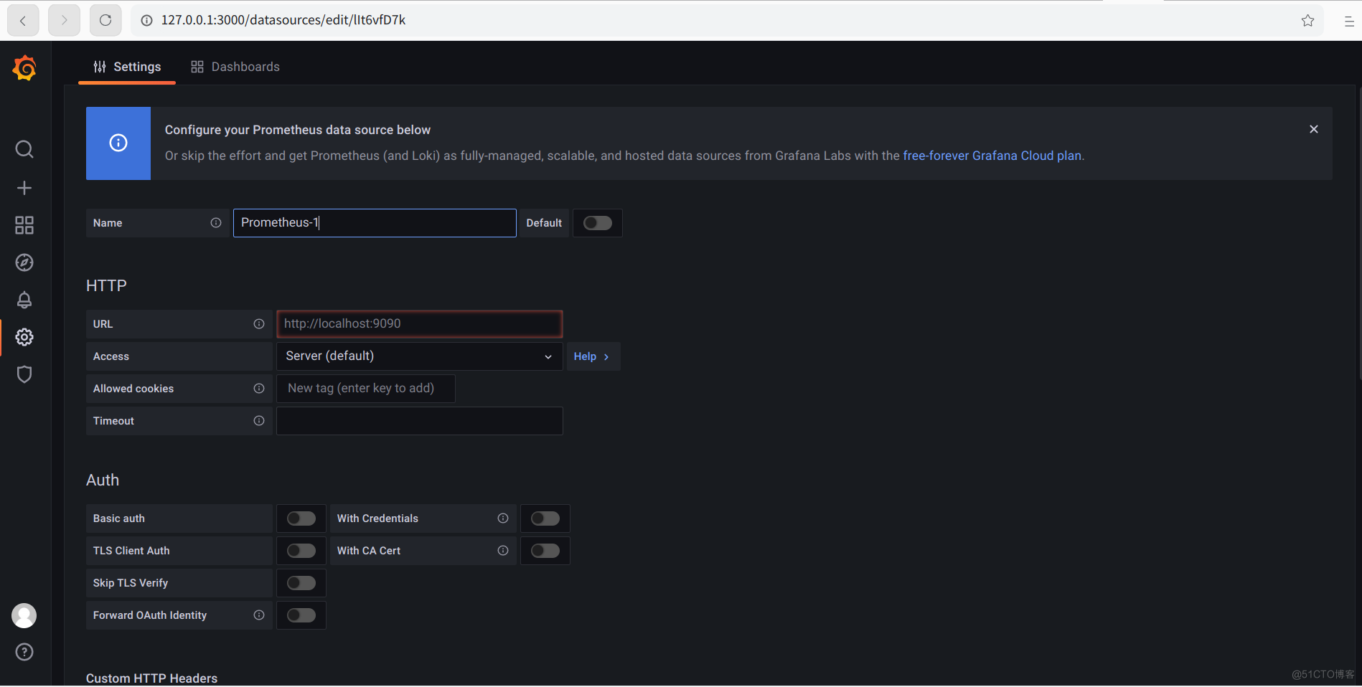Open the browser menu icon

tap(1349, 21)
